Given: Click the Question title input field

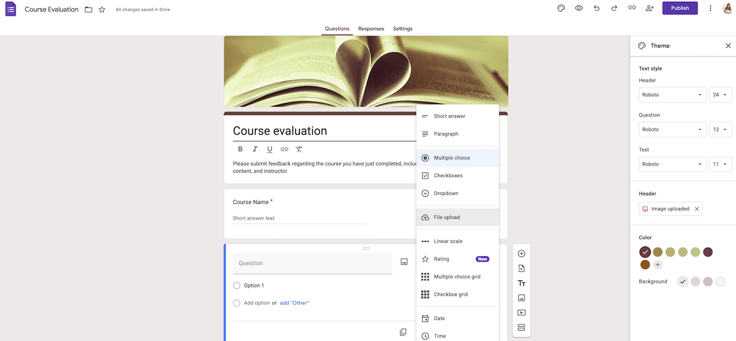Looking at the screenshot, I should pyautogui.click(x=312, y=263).
